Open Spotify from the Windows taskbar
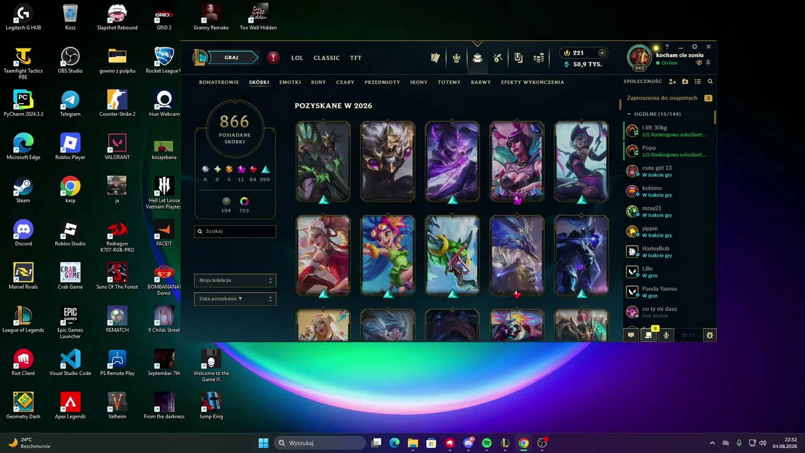 click(487, 443)
